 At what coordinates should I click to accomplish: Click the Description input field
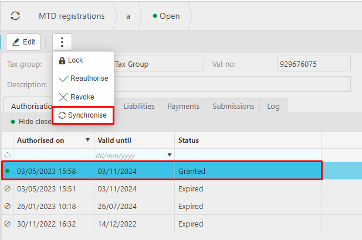(x=232, y=84)
